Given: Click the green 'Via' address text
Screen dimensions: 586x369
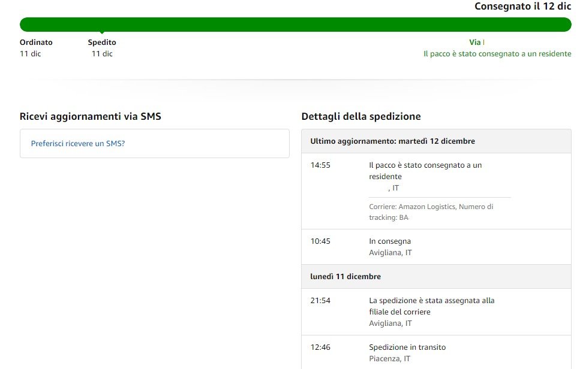Looking at the screenshot, I should tap(476, 43).
